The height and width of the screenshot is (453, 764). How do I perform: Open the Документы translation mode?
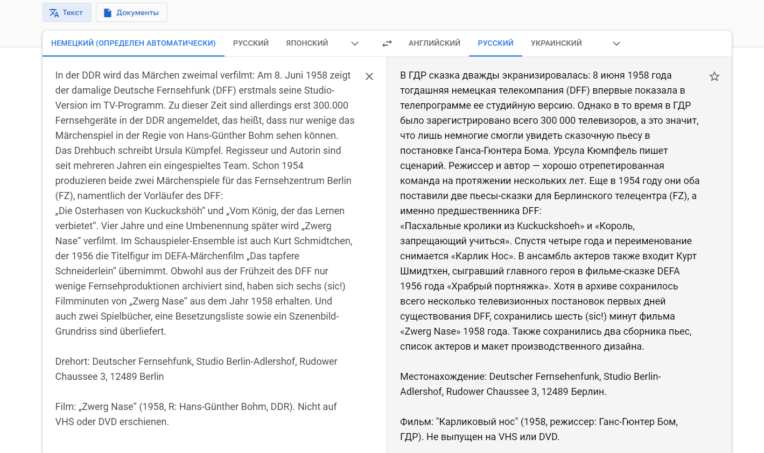[x=131, y=12]
